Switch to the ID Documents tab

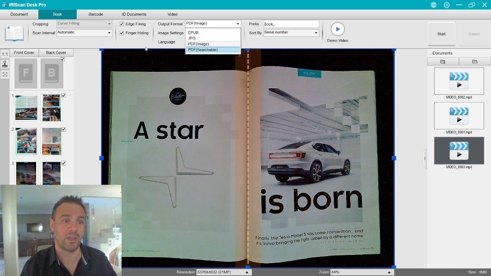pyautogui.click(x=134, y=14)
